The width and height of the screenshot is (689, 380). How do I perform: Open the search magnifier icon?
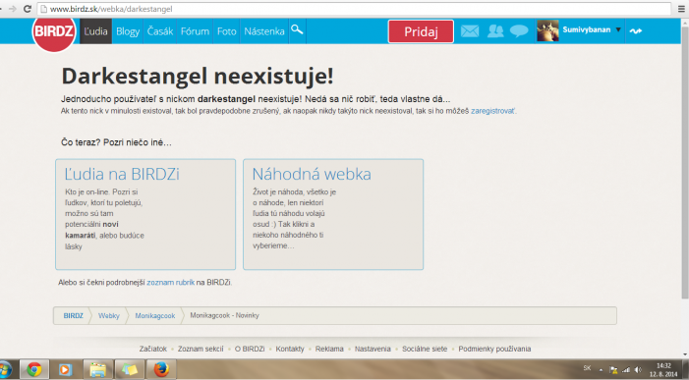tap(297, 29)
